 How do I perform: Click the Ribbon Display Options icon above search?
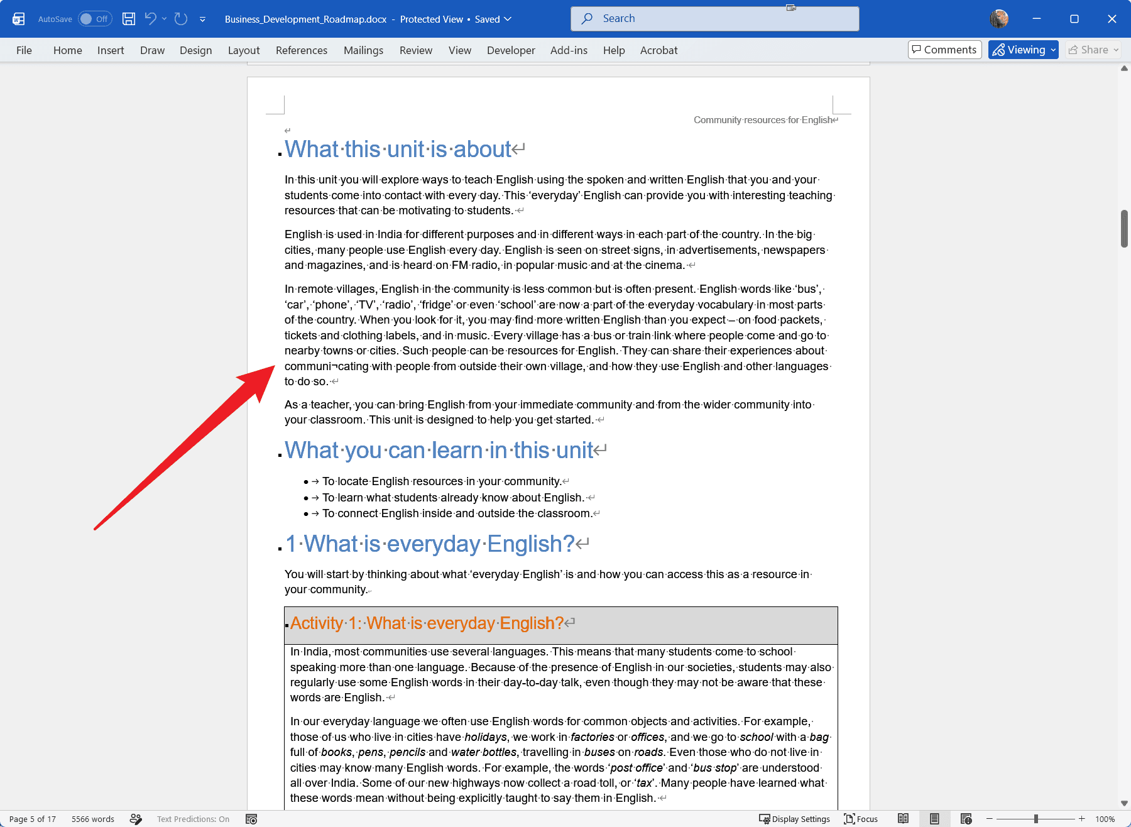pyautogui.click(x=791, y=8)
